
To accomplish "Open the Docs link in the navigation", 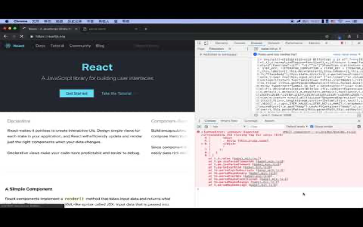I will pyautogui.click(x=40, y=45).
